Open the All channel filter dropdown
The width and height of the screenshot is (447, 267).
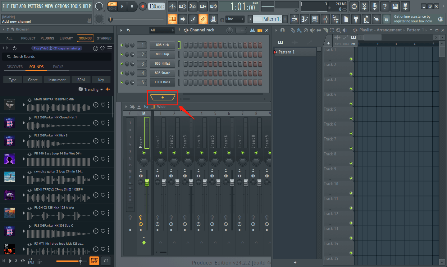[162, 30]
